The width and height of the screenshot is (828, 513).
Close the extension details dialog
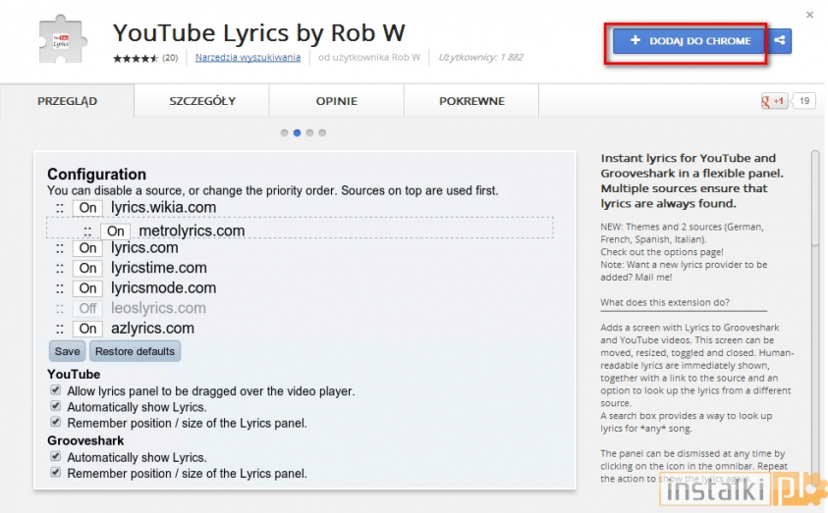point(809,15)
